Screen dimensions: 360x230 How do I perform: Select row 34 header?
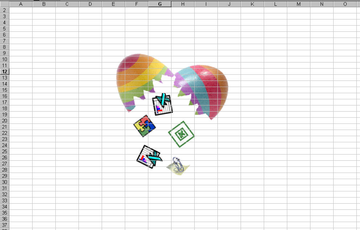pos(5,207)
